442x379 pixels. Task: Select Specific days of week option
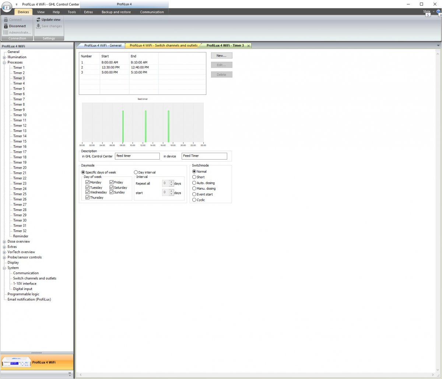pyautogui.click(x=83, y=172)
